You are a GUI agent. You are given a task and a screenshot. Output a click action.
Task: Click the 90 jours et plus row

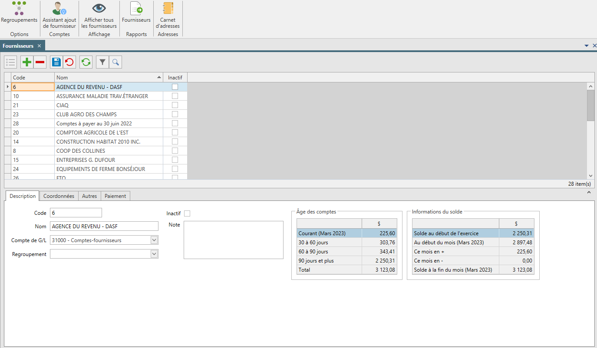(x=347, y=261)
